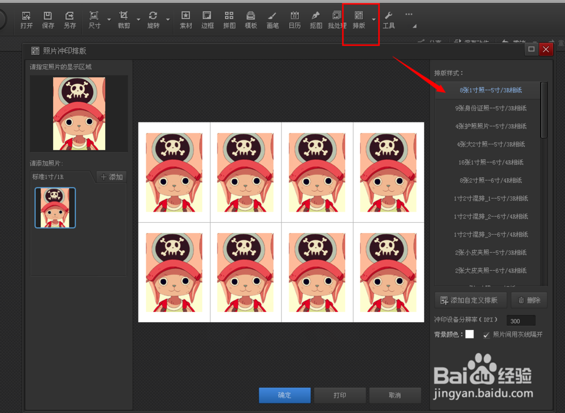Click the 取消 (Cancel) button
The image size is (565, 413).
click(x=395, y=395)
